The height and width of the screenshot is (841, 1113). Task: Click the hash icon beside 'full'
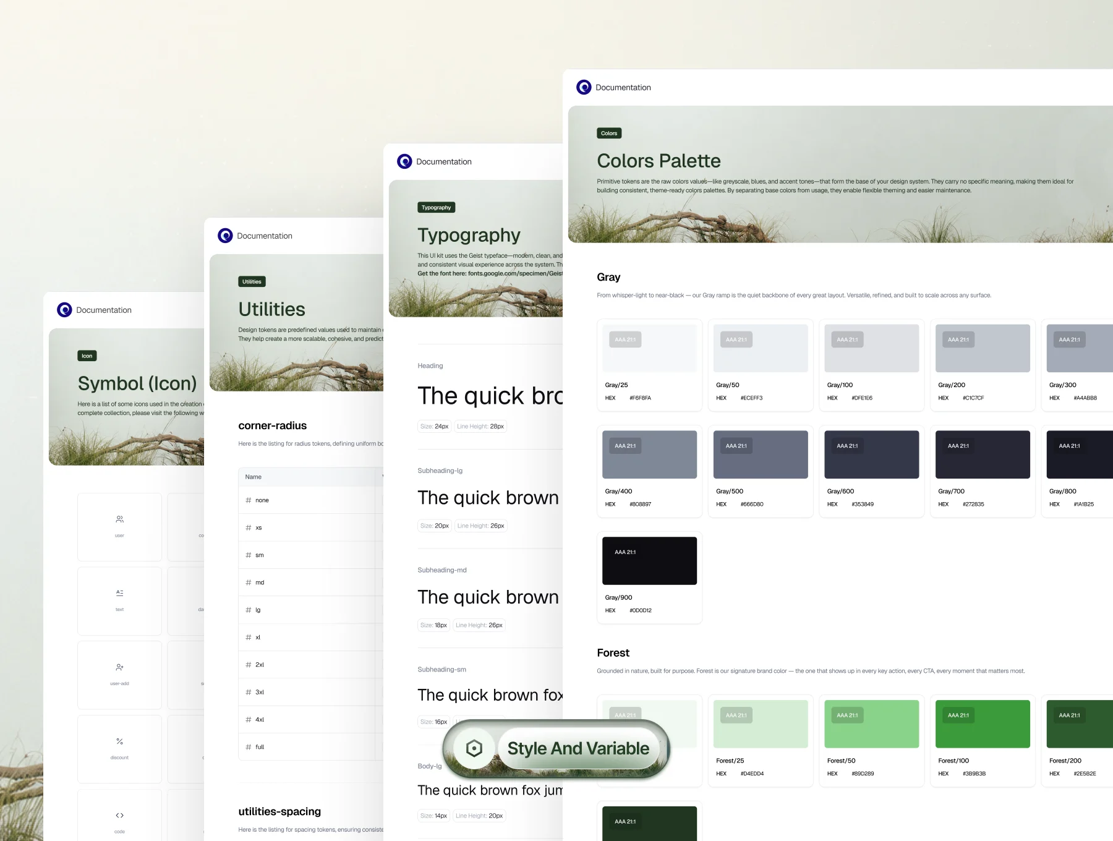coord(249,747)
